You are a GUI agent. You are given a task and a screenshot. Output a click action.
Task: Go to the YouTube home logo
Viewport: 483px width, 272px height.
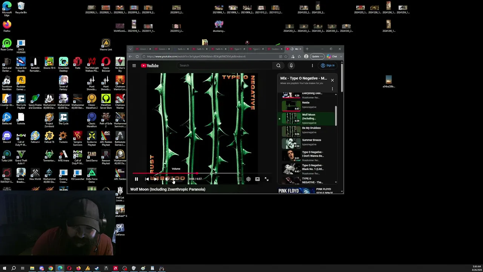[150, 66]
